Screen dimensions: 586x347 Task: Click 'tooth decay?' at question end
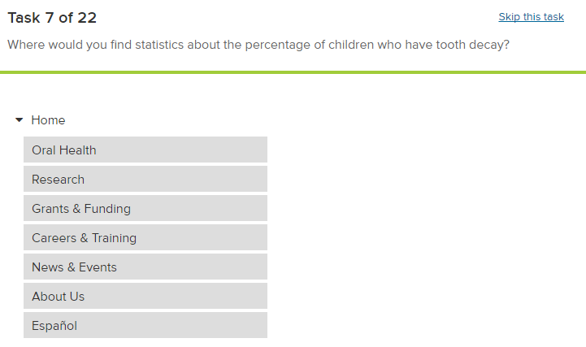pyautogui.click(x=474, y=44)
